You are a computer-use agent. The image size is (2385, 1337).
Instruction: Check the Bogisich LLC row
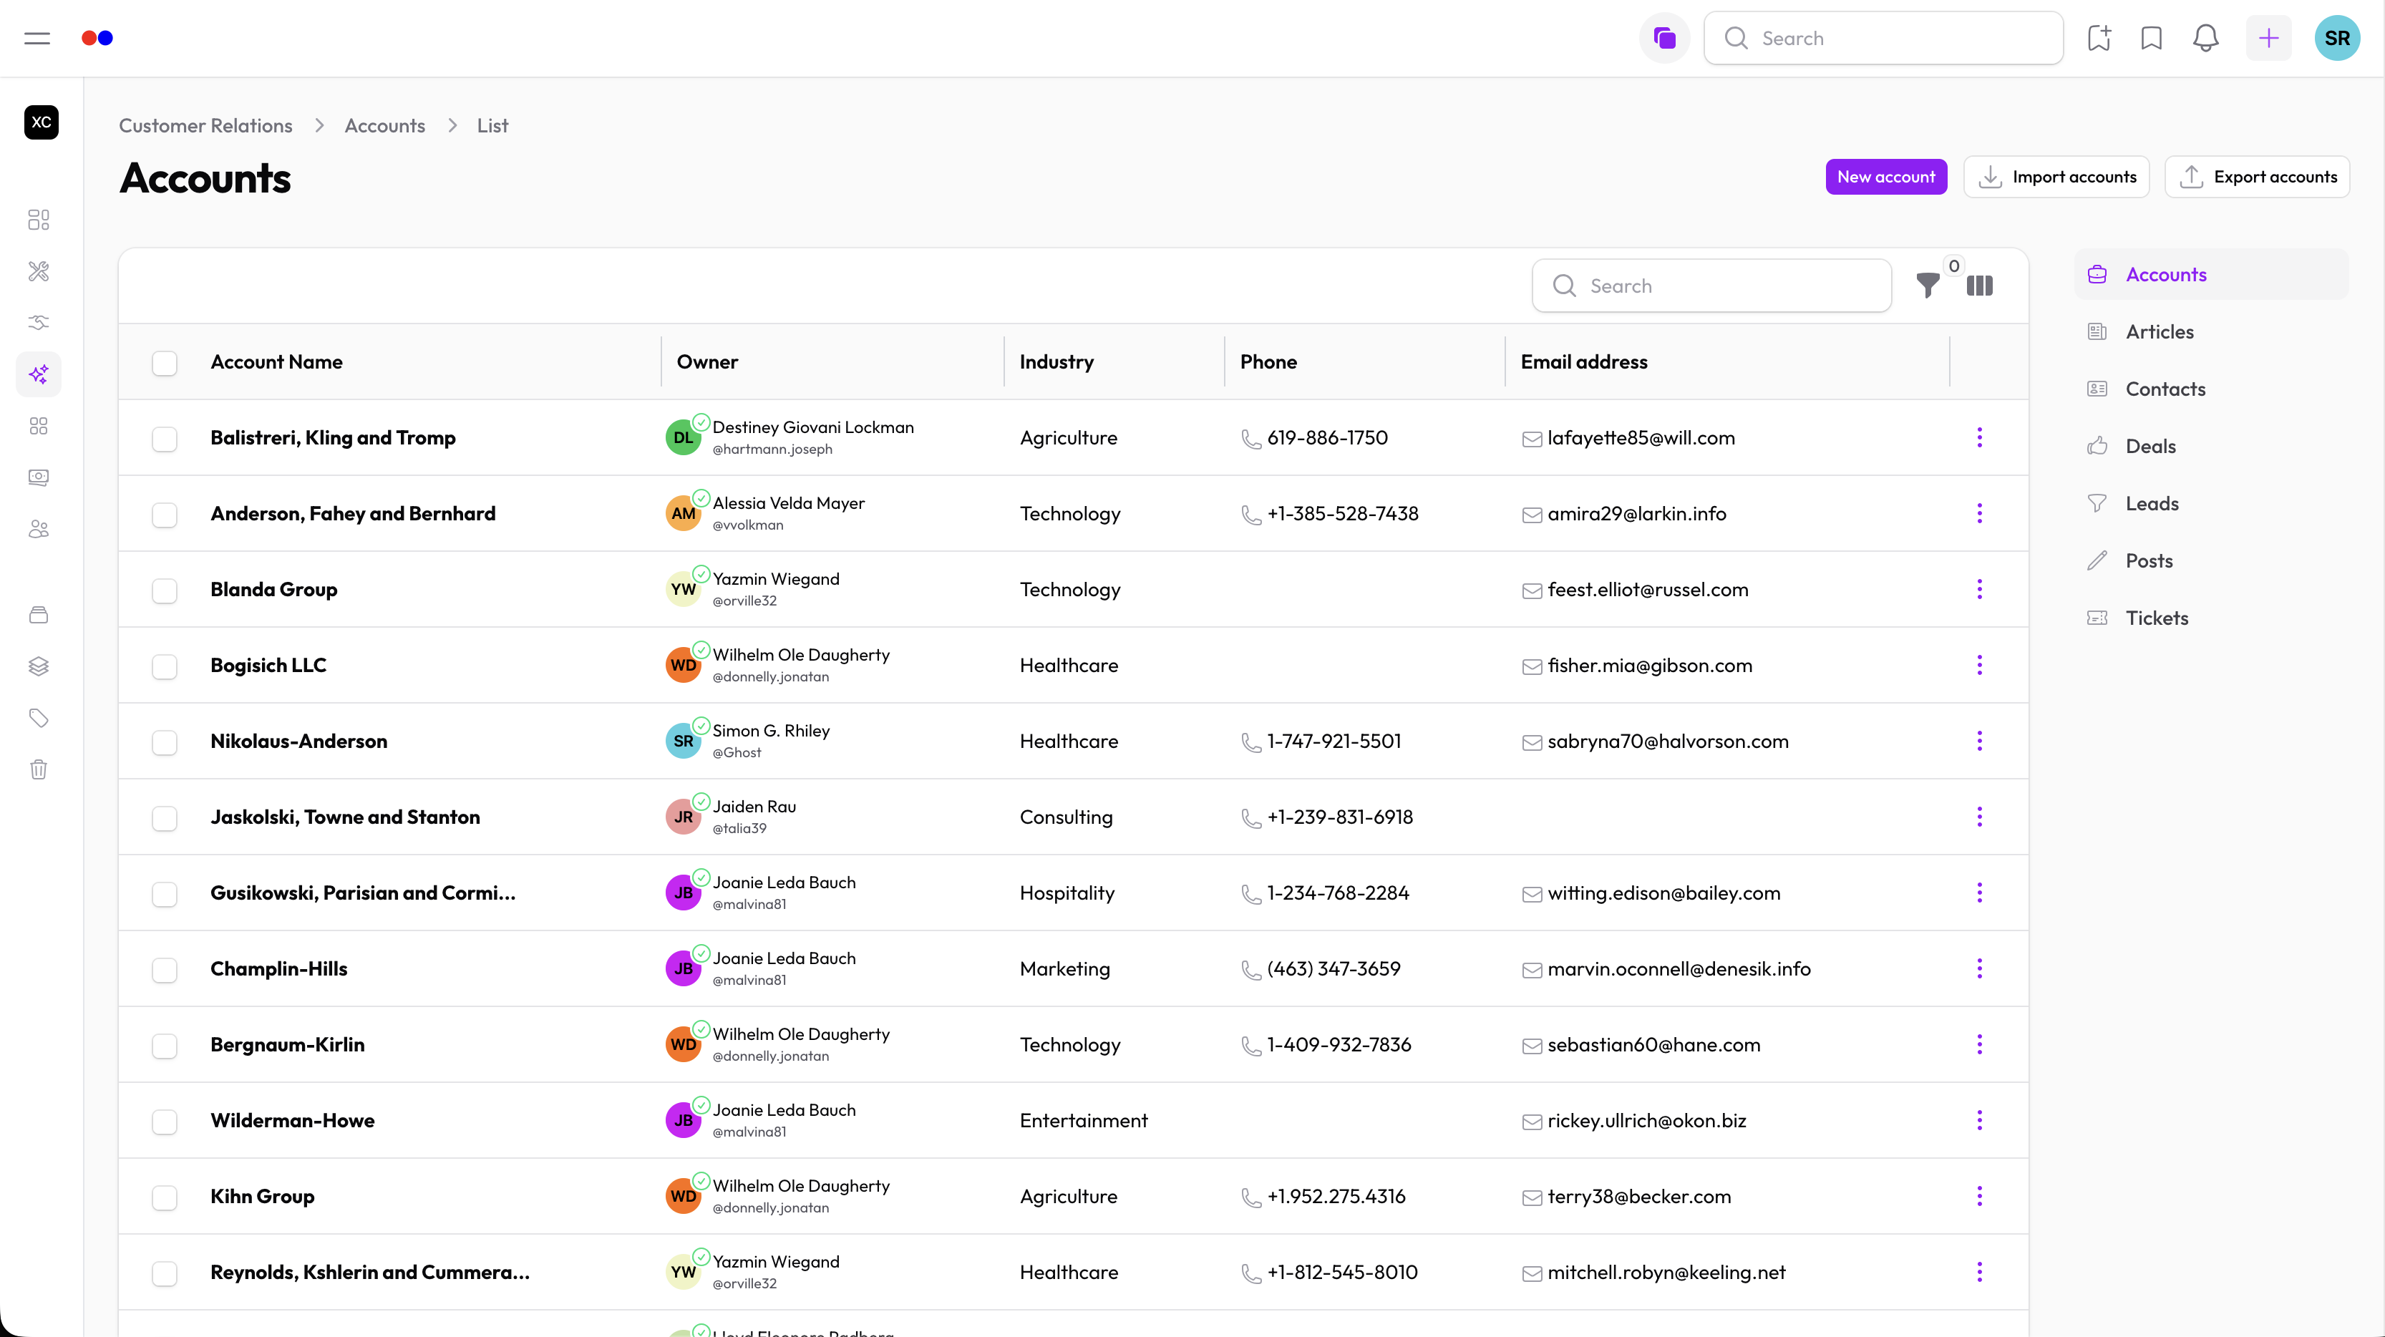click(165, 666)
